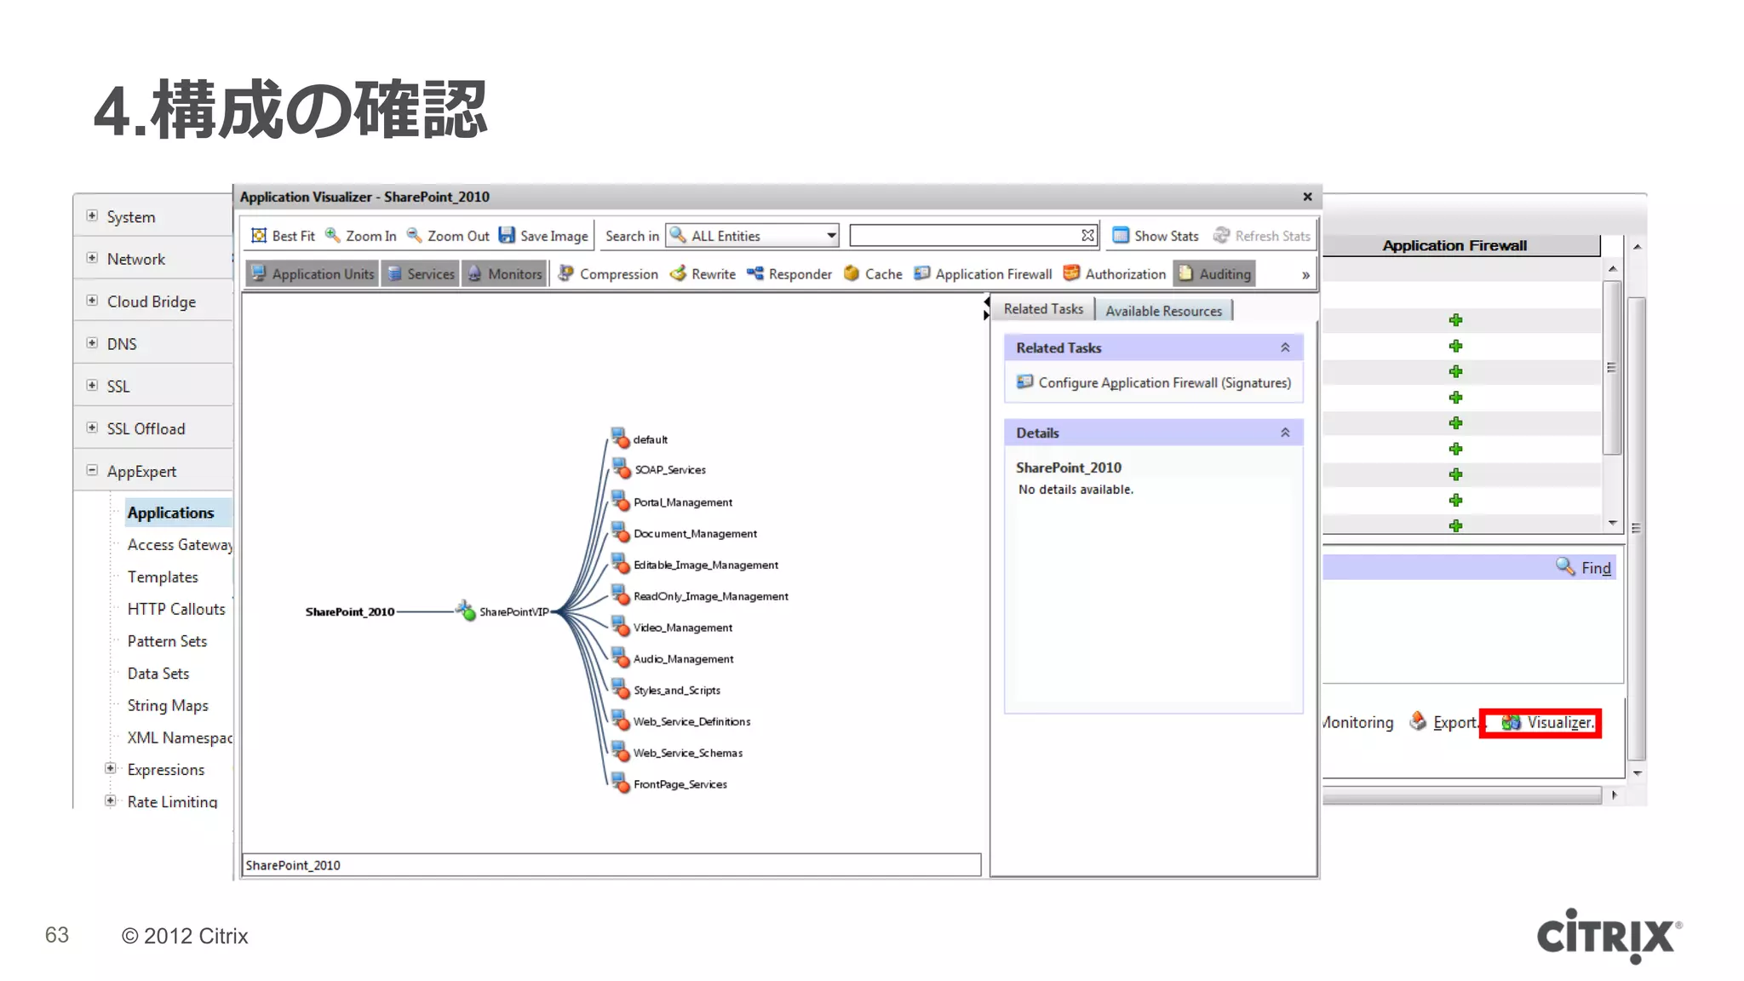Toggle the Compression filter
Screen dimensions: 1744x981
pyautogui.click(x=608, y=273)
